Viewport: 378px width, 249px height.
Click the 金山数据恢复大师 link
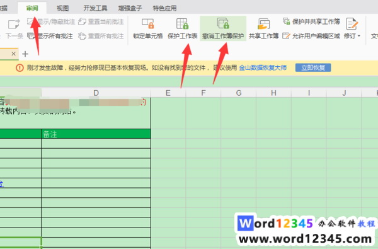(263, 68)
